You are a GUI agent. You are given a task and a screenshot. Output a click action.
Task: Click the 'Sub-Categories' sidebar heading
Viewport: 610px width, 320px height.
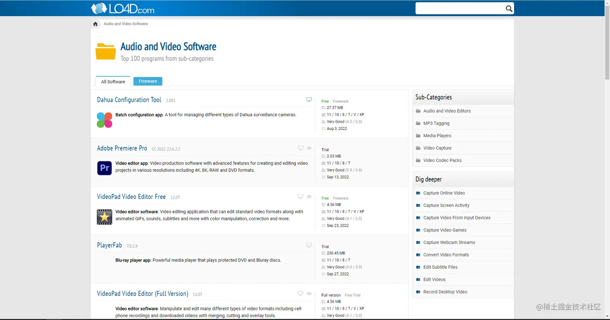tap(434, 97)
